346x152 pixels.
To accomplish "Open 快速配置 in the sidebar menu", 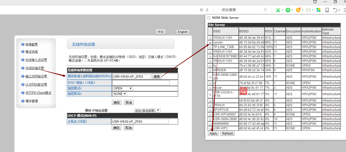I will tap(31, 44).
